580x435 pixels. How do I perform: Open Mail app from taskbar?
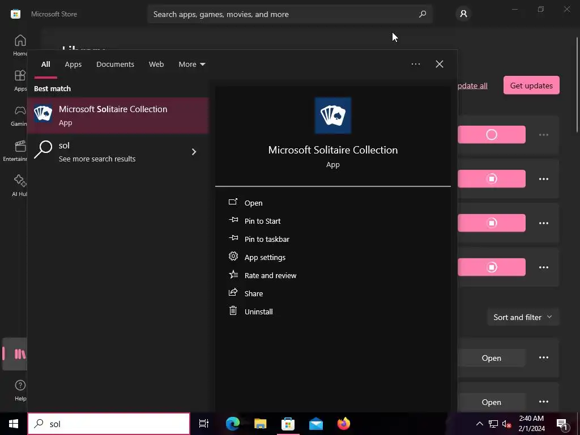coord(316,424)
